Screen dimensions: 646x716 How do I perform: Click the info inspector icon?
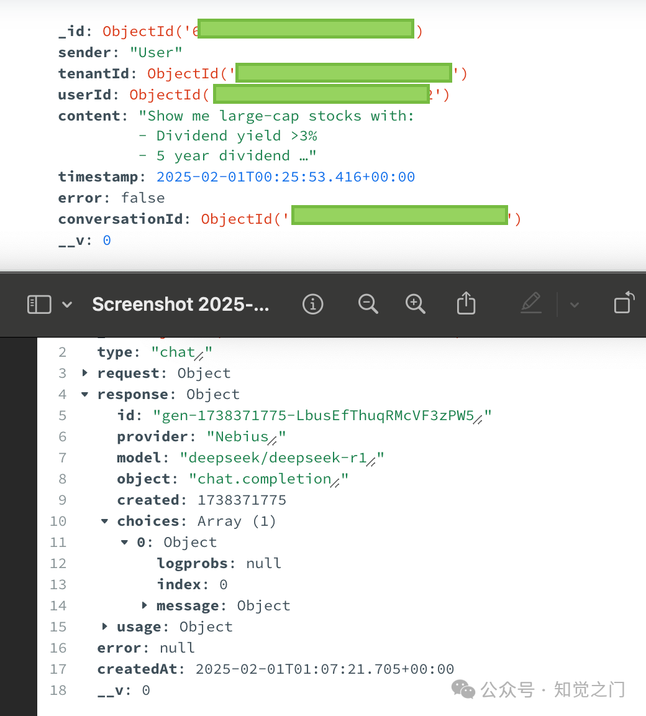(312, 304)
